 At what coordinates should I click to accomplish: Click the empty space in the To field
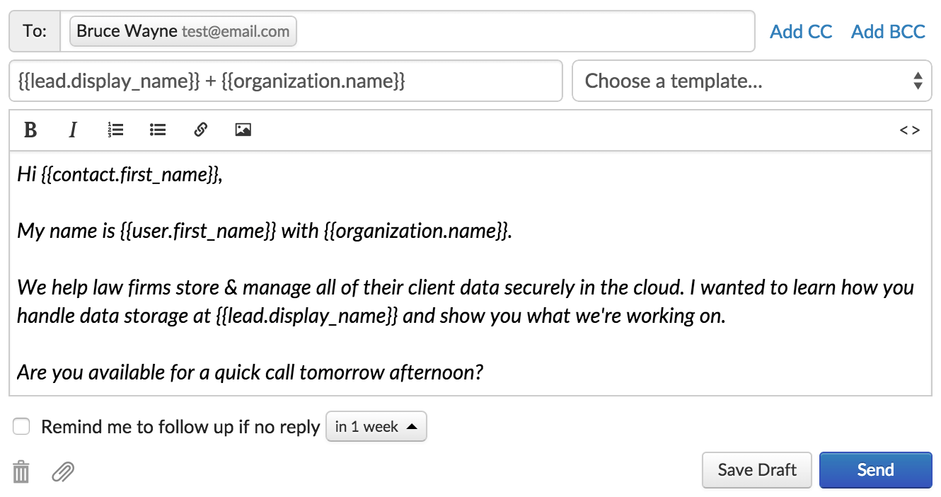pos(524,32)
